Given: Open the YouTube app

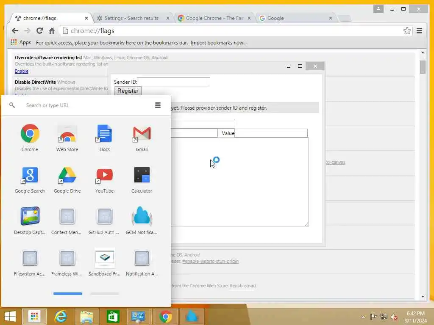Looking at the screenshot, I should click(105, 179).
